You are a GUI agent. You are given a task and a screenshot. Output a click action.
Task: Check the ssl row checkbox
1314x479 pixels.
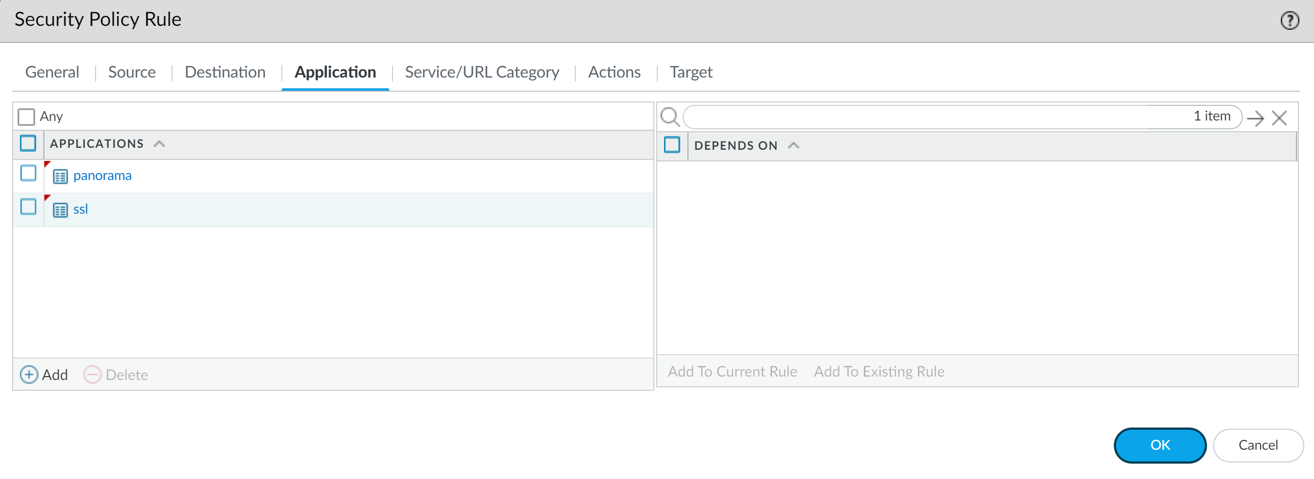(28, 207)
